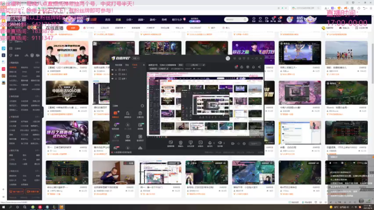Switch to the first scene tab in streaming app
Image resolution: width=374 pixels, height=210 pixels.
click(x=119, y=65)
